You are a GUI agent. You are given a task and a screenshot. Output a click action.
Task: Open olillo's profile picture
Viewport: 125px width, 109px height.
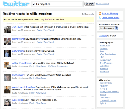pyautogui.click(x=7, y=66)
